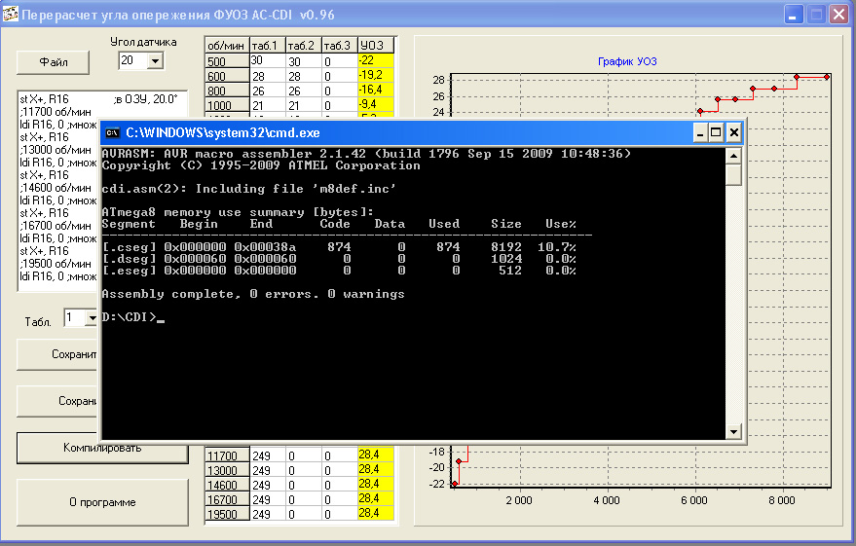856x546 pixels.
Task: Click УОЗ cell showing -22
Action: [376, 61]
